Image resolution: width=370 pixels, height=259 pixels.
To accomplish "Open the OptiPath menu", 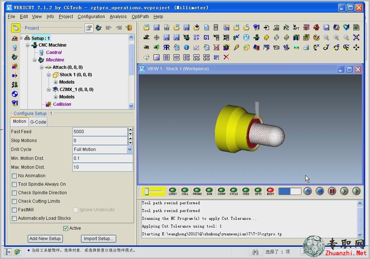I will [140, 17].
